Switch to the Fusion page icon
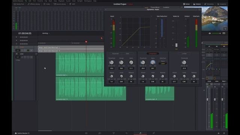240x135 pixels. (x=113, y=133)
